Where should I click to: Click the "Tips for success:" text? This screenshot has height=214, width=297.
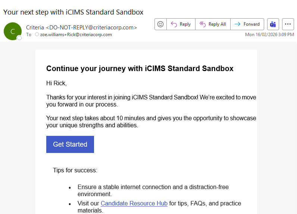pos(75,170)
